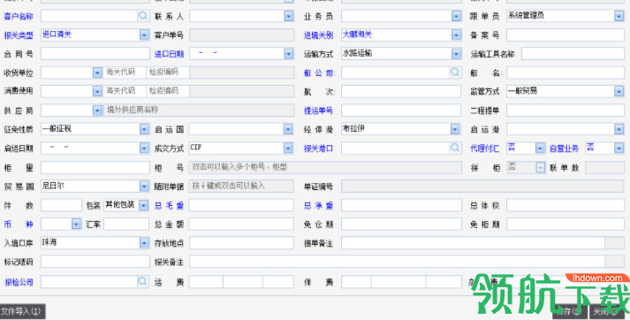Open the 业务员 dropdown
Viewport: 630px width, 320px height.
pos(456,16)
